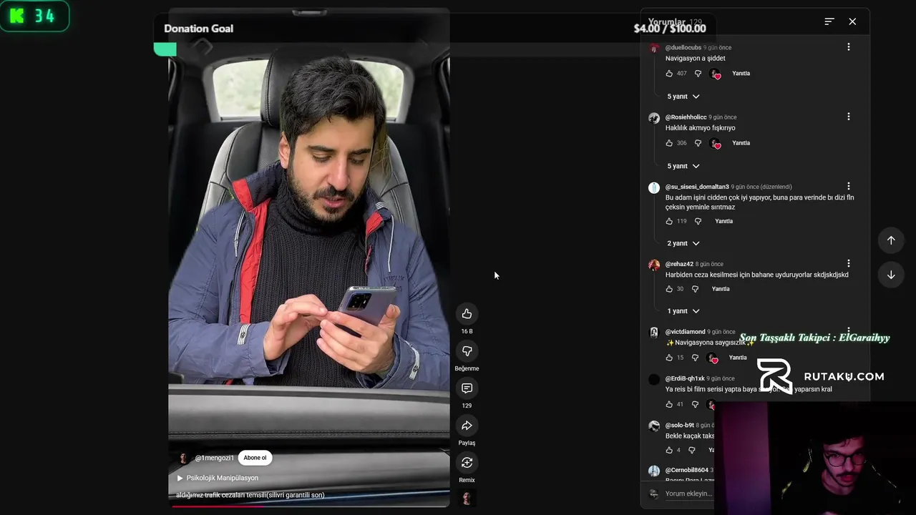This screenshot has height=515, width=916.
Task: Go to next video with down arrow
Action: [891, 275]
